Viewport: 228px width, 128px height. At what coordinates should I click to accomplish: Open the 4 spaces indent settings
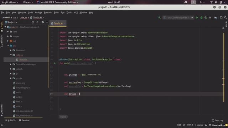coord(199,125)
